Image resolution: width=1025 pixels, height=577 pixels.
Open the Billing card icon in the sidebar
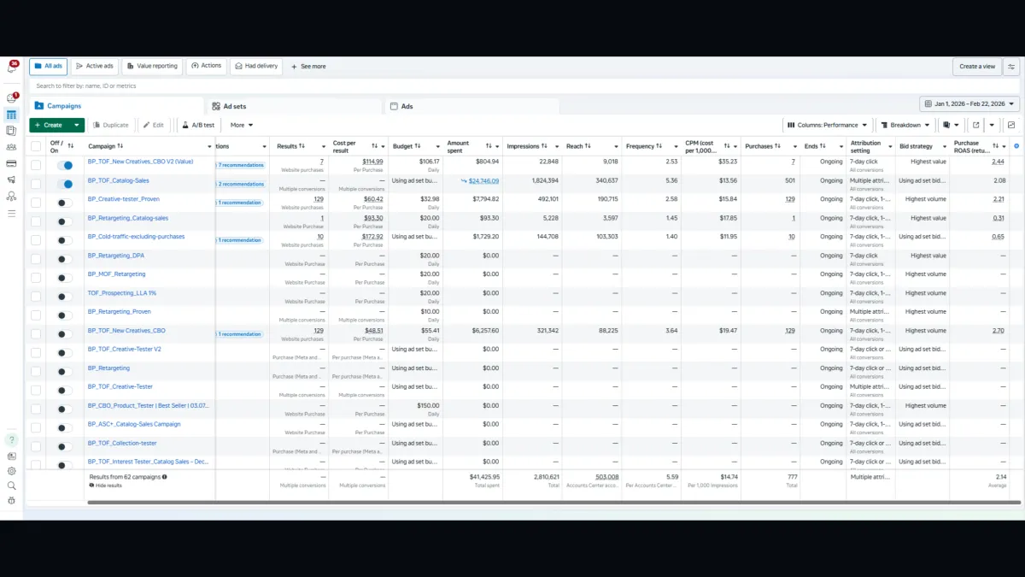click(11, 163)
